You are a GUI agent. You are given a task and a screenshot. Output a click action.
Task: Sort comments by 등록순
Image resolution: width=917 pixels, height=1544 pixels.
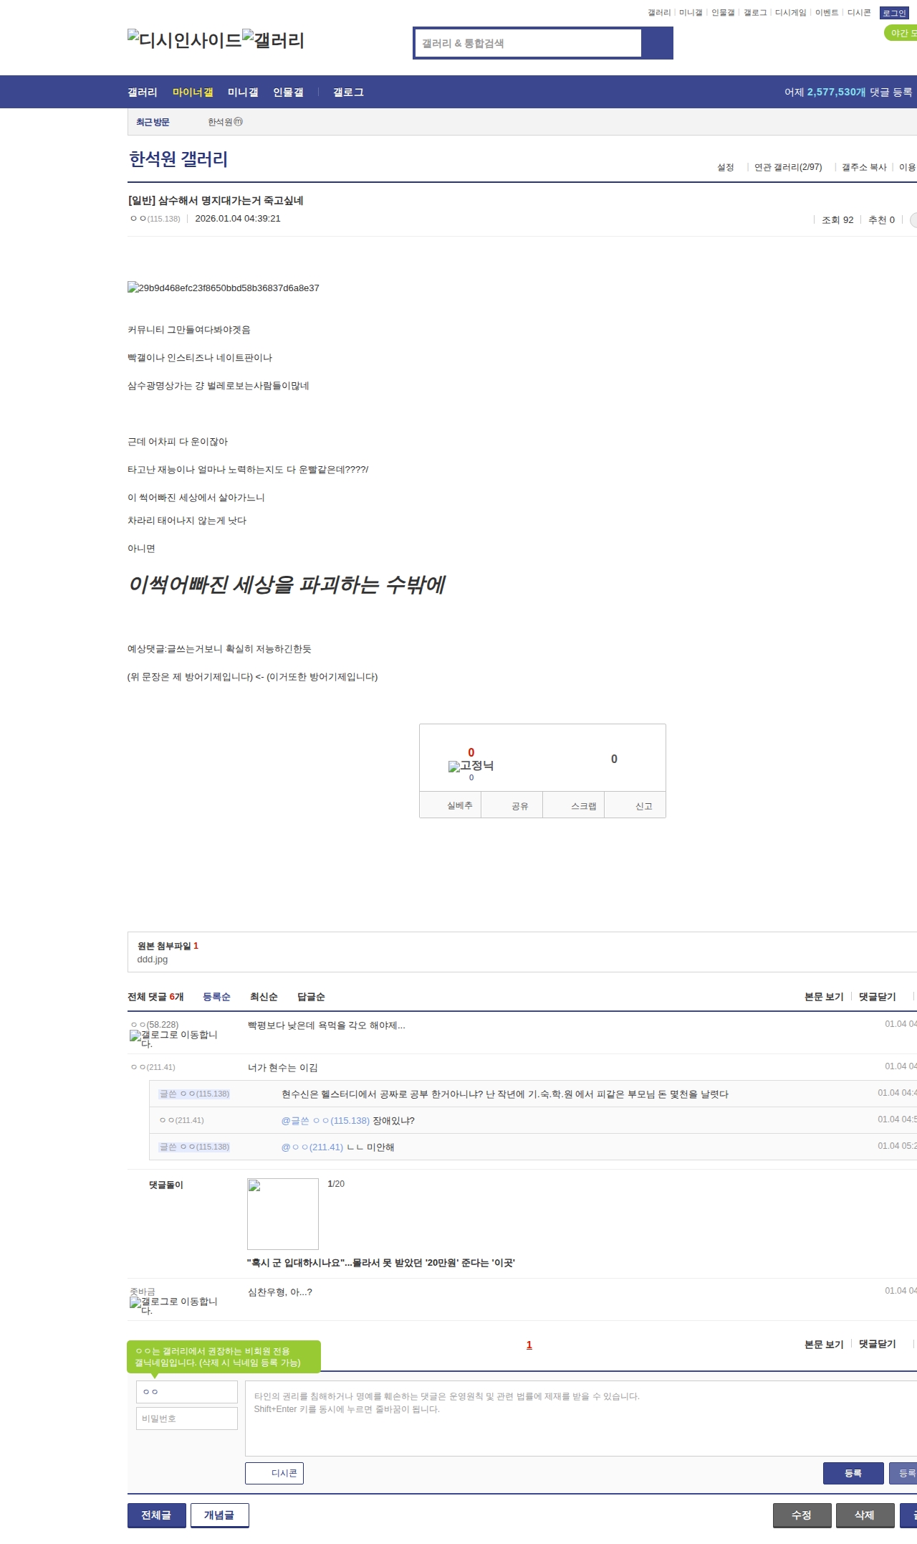pyautogui.click(x=216, y=997)
